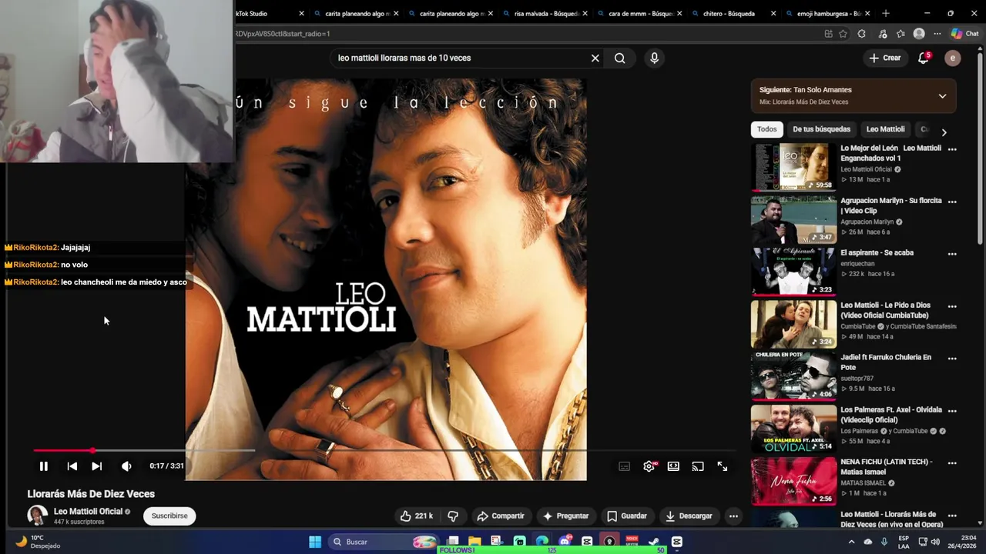Seek on the red video progress bar
The width and height of the screenshot is (986, 554).
point(385,450)
